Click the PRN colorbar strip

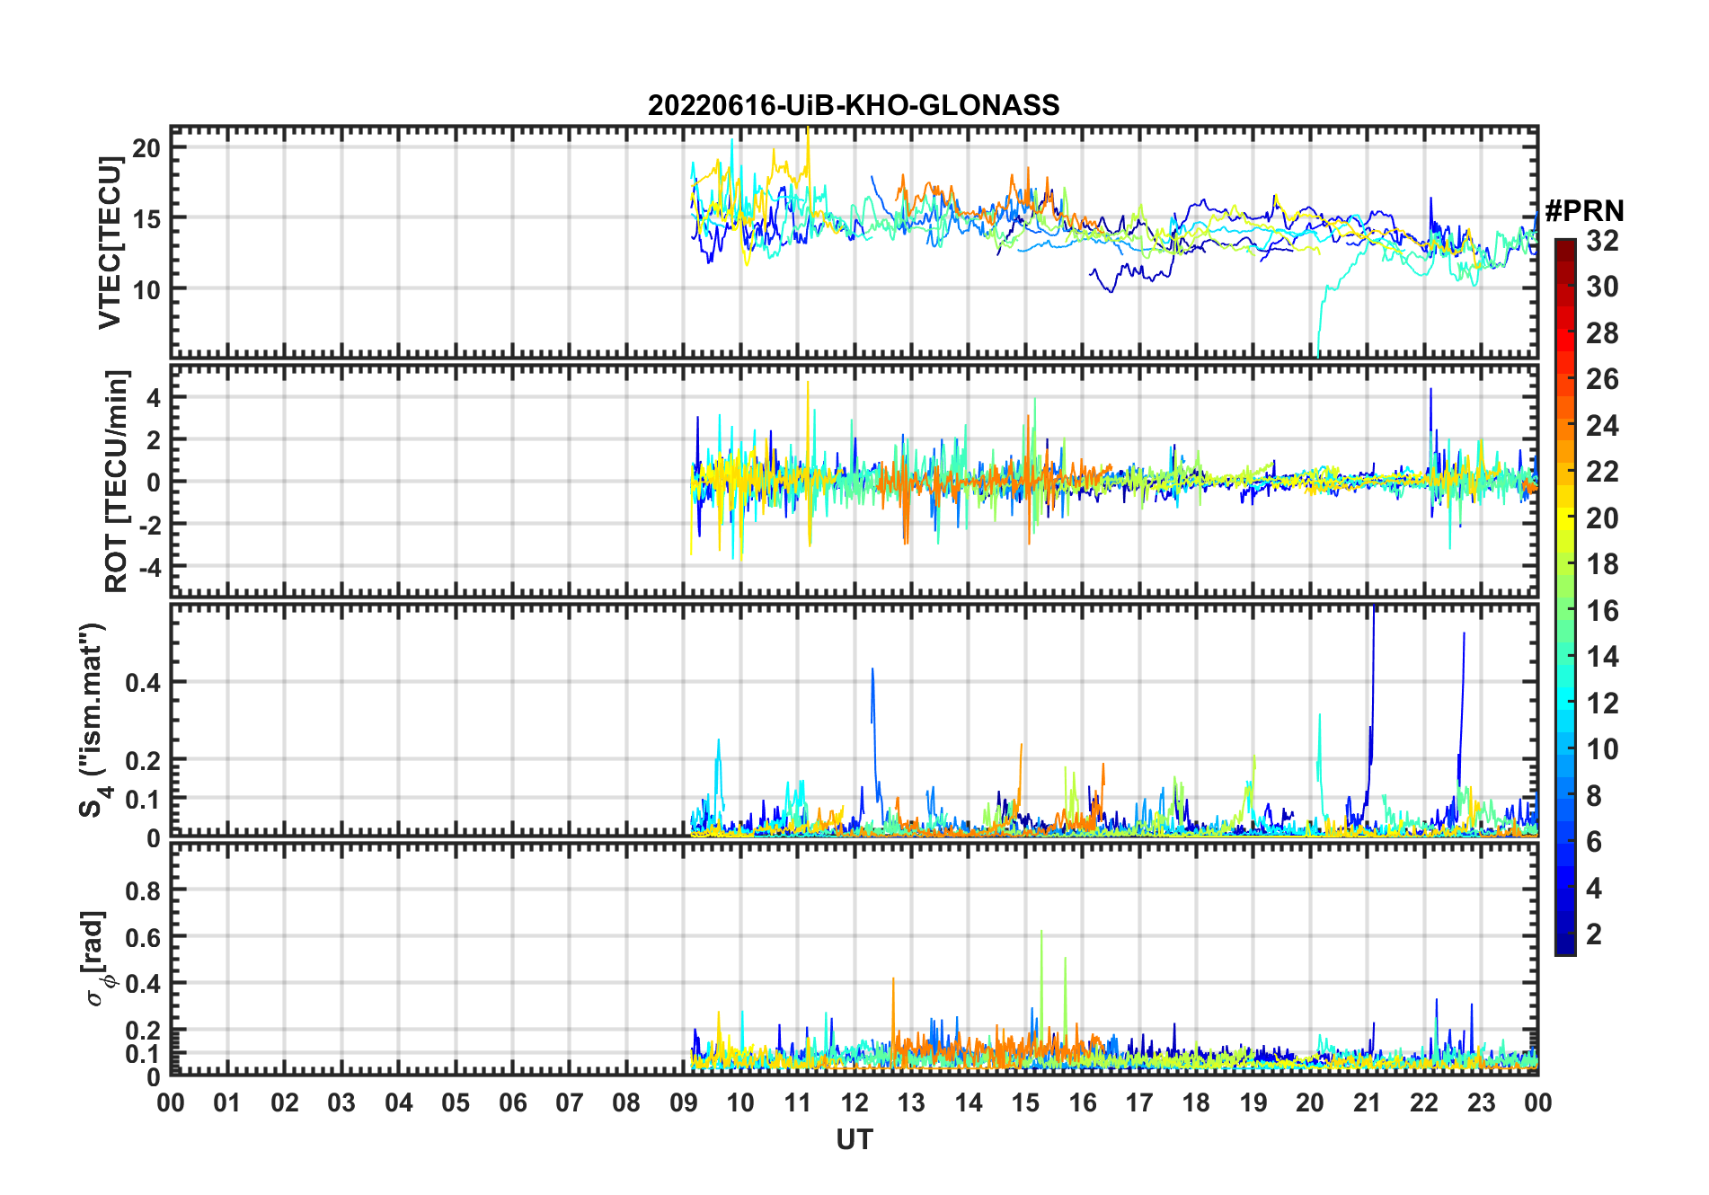point(1565,597)
